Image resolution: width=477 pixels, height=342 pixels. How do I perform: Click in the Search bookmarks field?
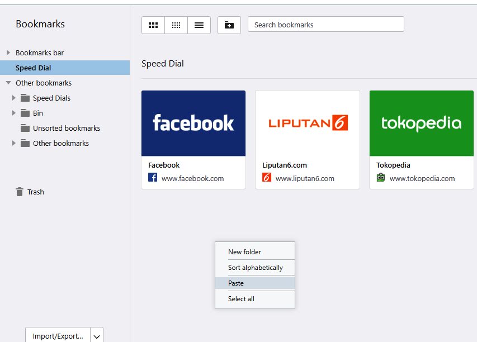coord(326,25)
